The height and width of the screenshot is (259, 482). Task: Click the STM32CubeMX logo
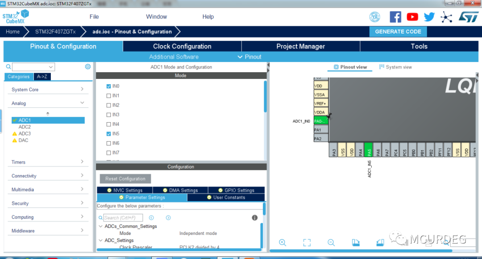point(16,17)
